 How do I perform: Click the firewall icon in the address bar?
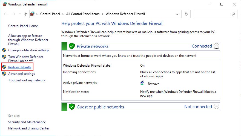tap(32, 14)
